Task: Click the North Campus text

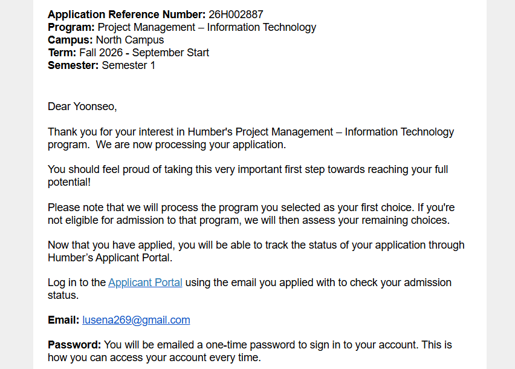Action: coord(129,40)
